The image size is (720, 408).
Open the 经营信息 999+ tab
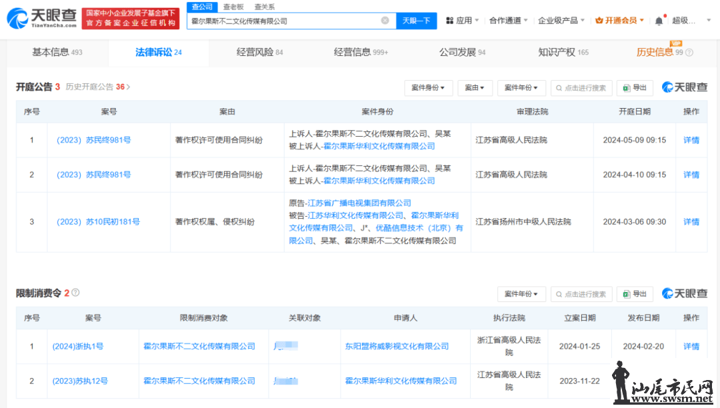click(361, 52)
